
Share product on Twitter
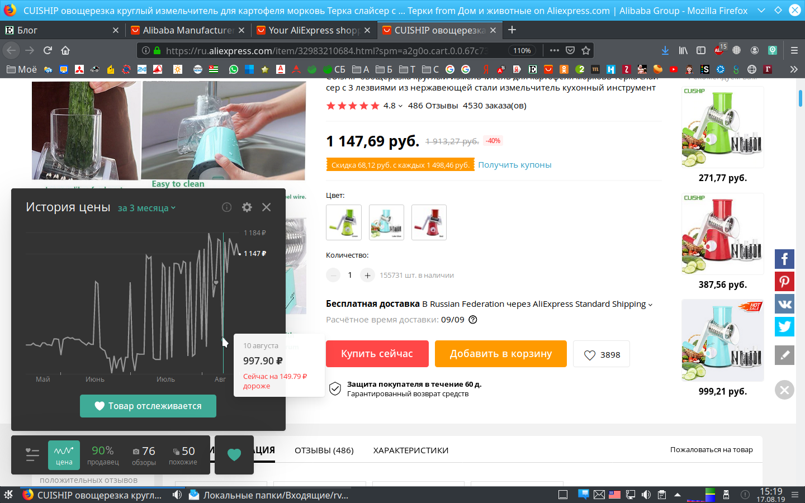[x=784, y=326]
